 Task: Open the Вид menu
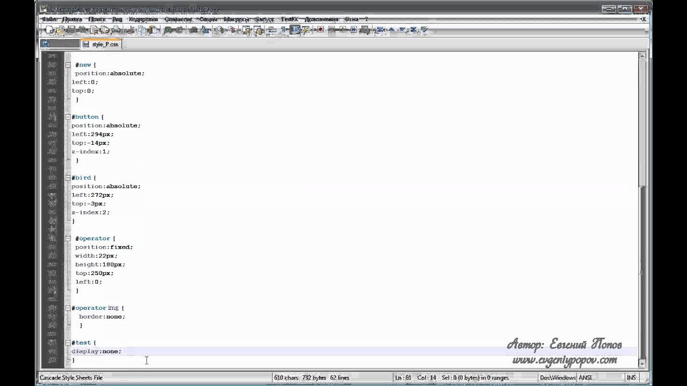(x=117, y=19)
